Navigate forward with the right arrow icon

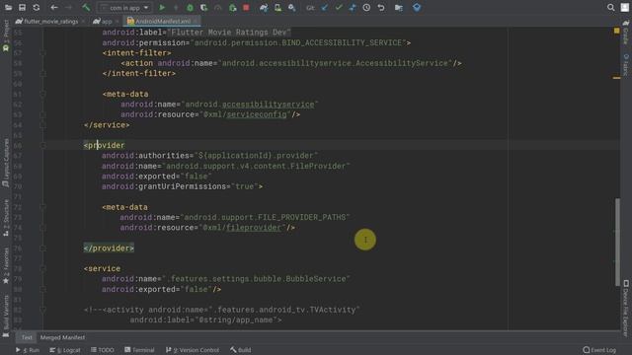(x=68, y=8)
